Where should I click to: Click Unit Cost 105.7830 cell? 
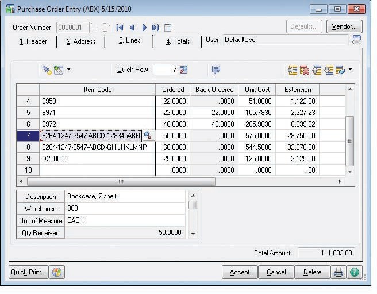(x=257, y=113)
